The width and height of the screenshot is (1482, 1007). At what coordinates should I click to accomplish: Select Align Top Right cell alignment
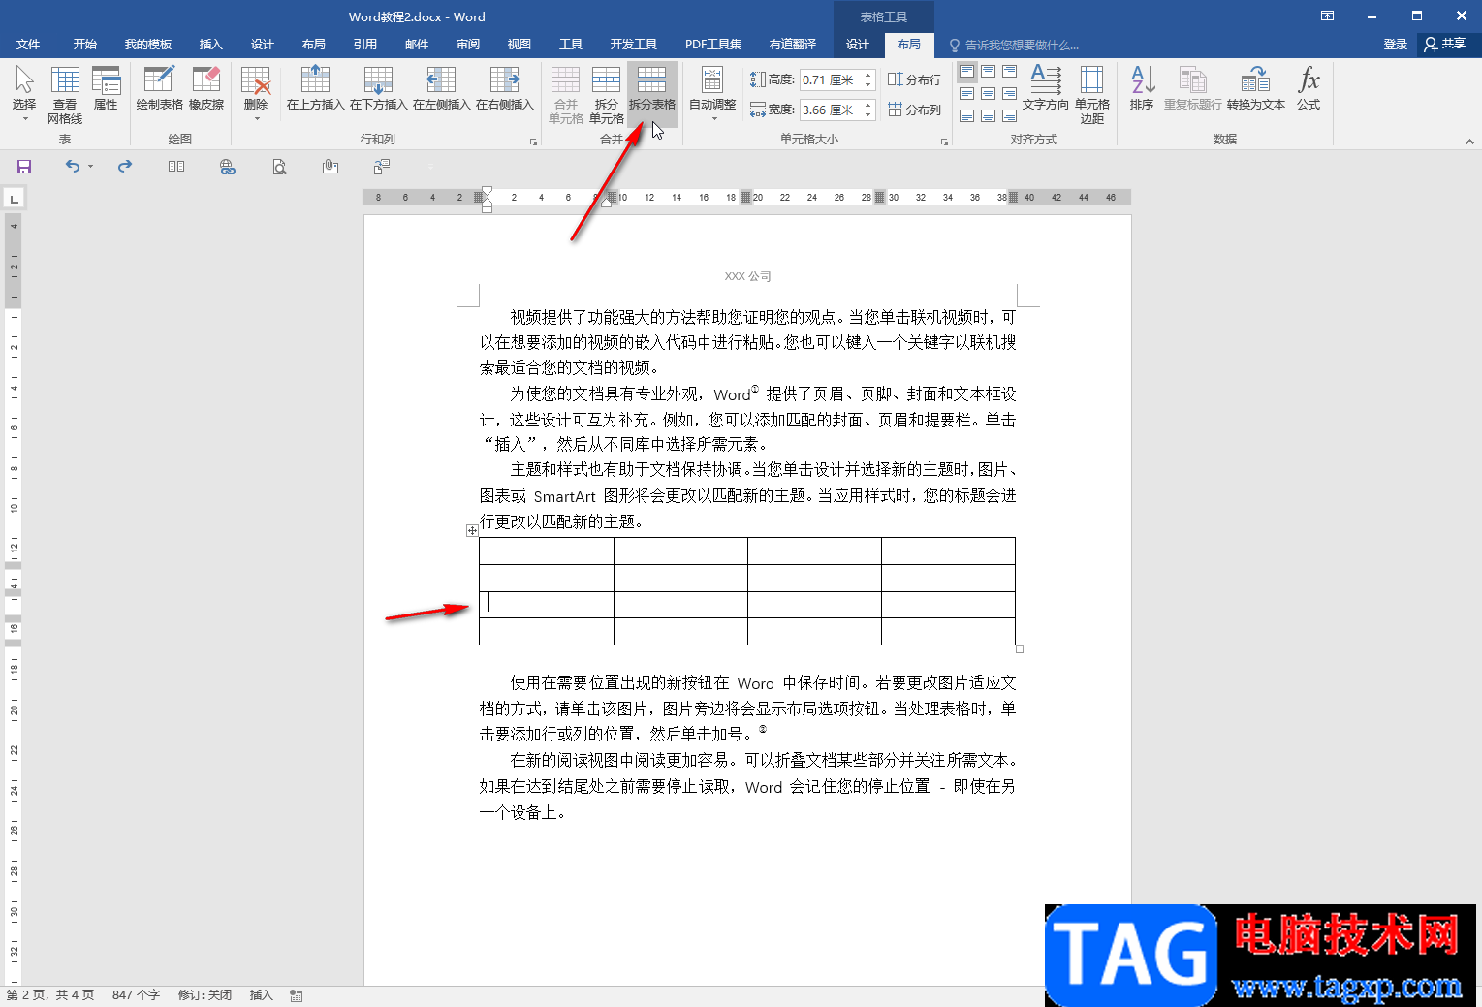click(x=1009, y=72)
